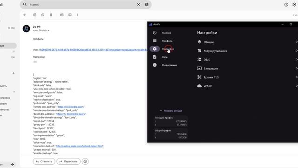Image resolution: width=298 pixels, height=168 pixels.
Task: Click Hiddify profiles list icon
Action: click(x=155, y=41)
